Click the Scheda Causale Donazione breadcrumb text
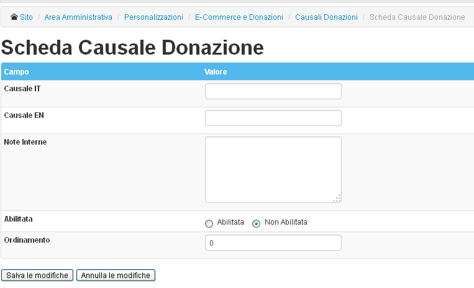The height and width of the screenshot is (288, 474). tap(417, 17)
